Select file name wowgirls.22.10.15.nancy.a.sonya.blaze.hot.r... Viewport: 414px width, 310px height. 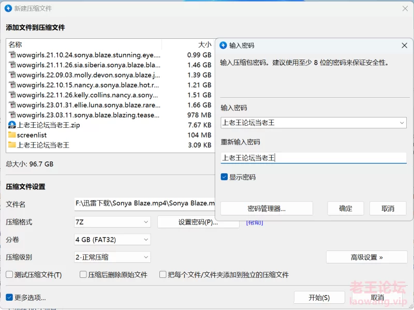(88, 85)
